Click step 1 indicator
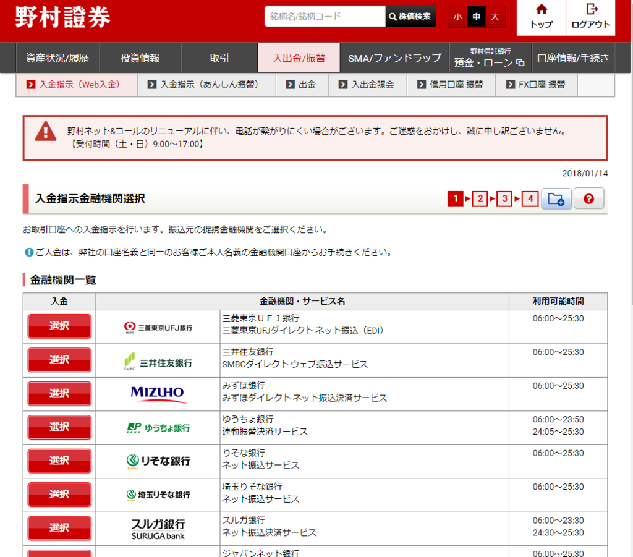The image size is (633, 557). pos(456,198)
